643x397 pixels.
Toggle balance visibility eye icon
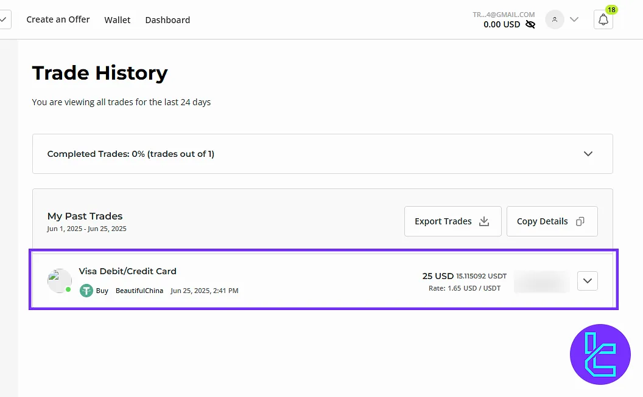coord(530,24)
